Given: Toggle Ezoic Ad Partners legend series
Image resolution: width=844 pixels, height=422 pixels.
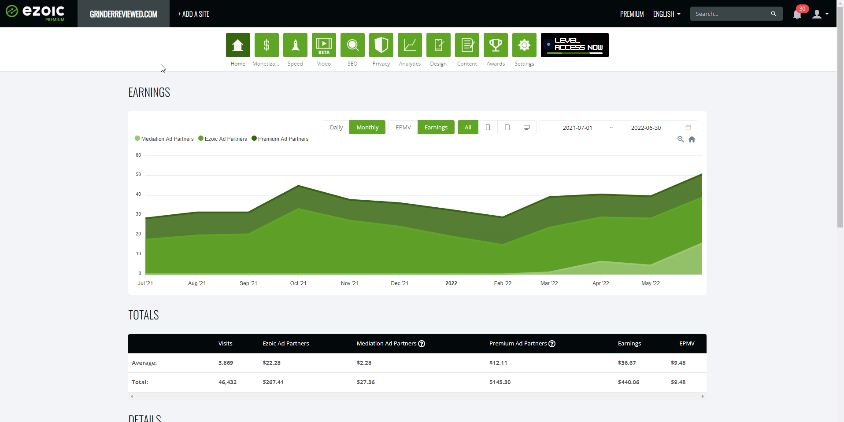Looking at the screenshot, I should [x=222, y=139].
